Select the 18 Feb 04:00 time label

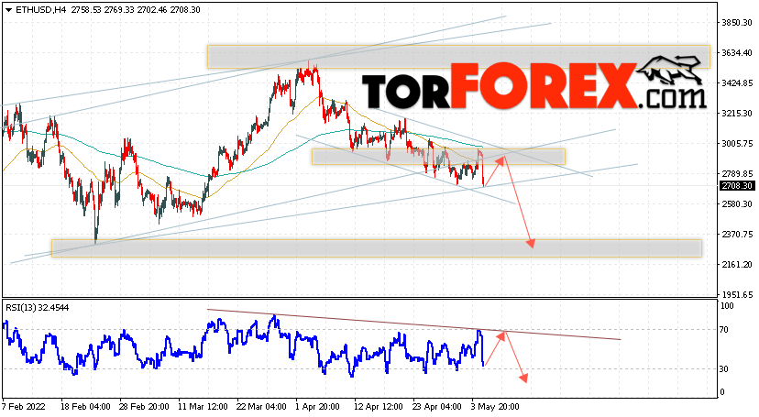pos(85,407)
